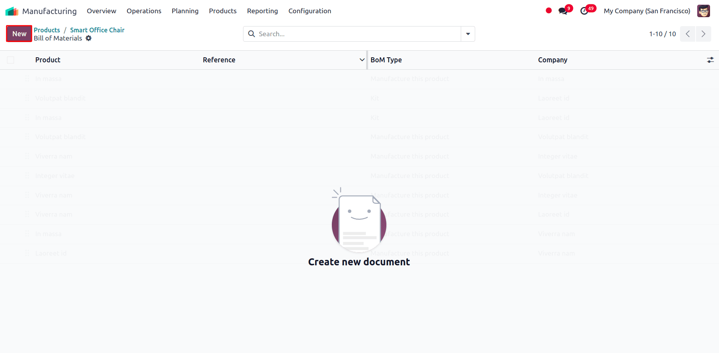Open the Reference column sort chevron

362,60
